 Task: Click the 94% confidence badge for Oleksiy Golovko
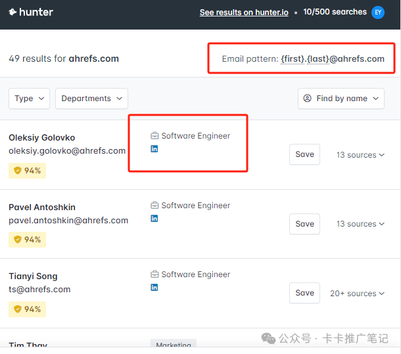tap(28, 171)
